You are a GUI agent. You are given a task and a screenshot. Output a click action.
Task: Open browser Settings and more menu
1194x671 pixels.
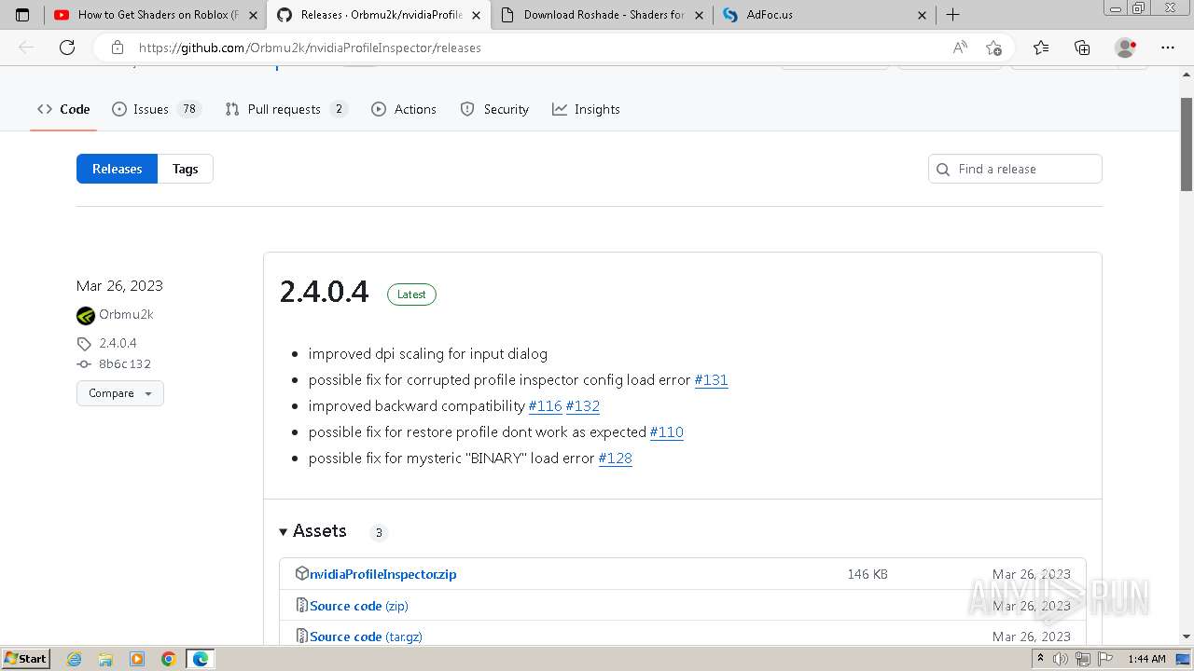tap(1167, 48)
